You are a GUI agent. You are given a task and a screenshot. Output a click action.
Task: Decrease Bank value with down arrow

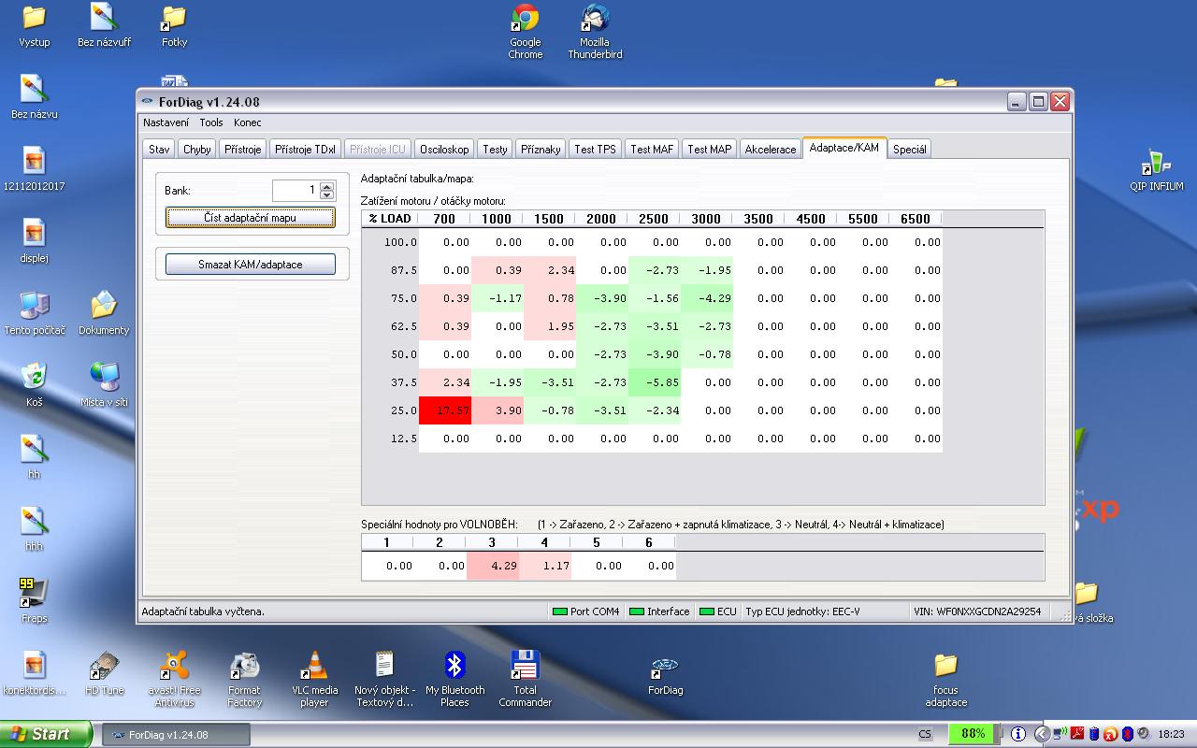point(326,195)
